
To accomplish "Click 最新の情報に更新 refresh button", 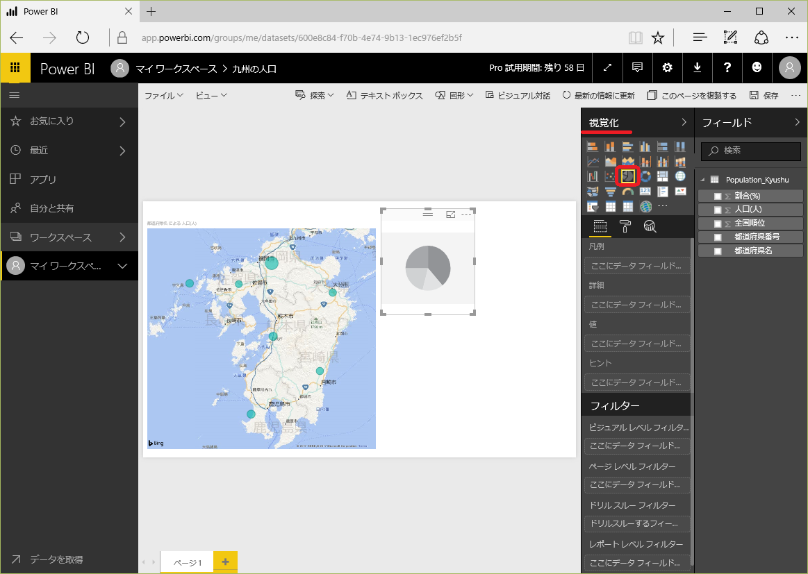I will tap(598, 96).
